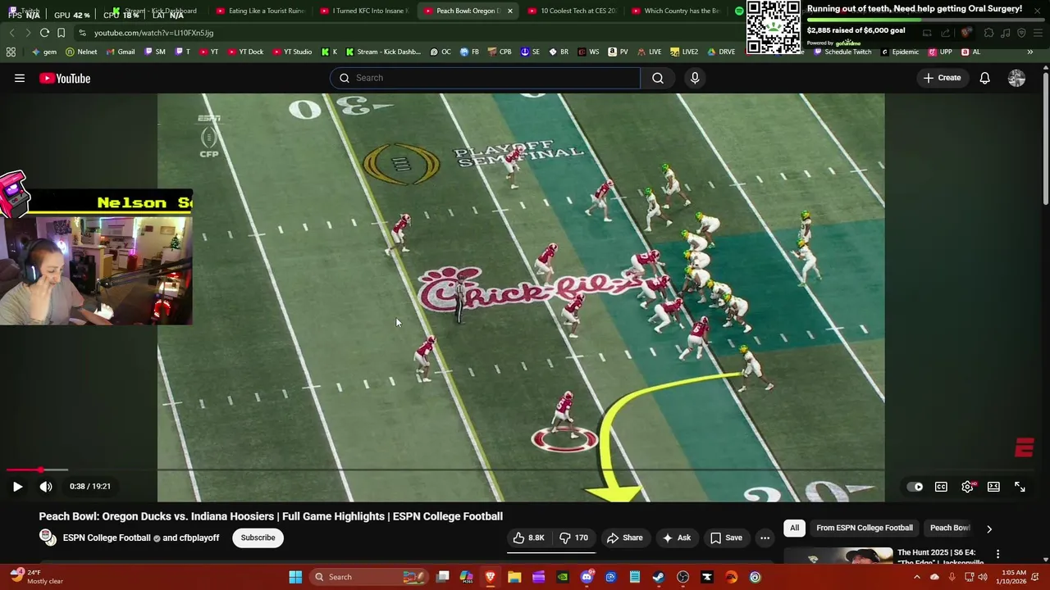
Task: Open Discord from taskbar
Action: pyautogui.click(x=587, y=577)
